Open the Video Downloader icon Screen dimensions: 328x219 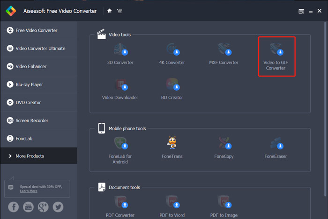[120, 85]
